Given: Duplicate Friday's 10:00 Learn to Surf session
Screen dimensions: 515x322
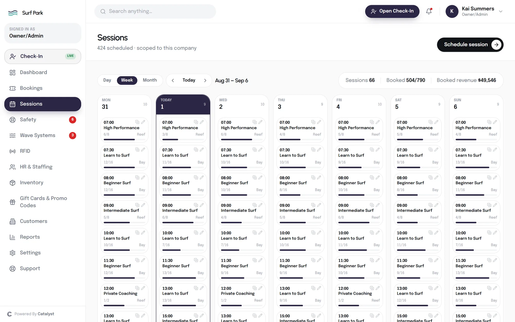Looking at the screenshot, I should tap(372, 233).
